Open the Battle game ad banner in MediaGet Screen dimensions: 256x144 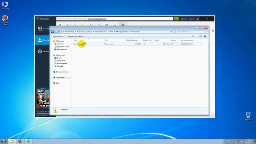[43, 98]
